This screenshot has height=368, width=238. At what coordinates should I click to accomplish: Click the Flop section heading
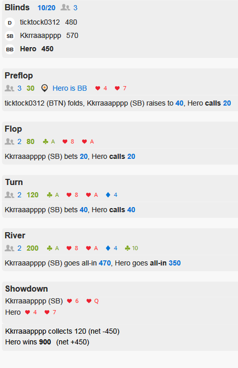click(13, 129)
